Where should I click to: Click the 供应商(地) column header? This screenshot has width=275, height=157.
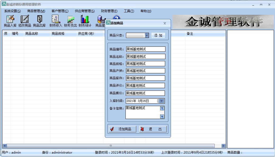(90, 34)
